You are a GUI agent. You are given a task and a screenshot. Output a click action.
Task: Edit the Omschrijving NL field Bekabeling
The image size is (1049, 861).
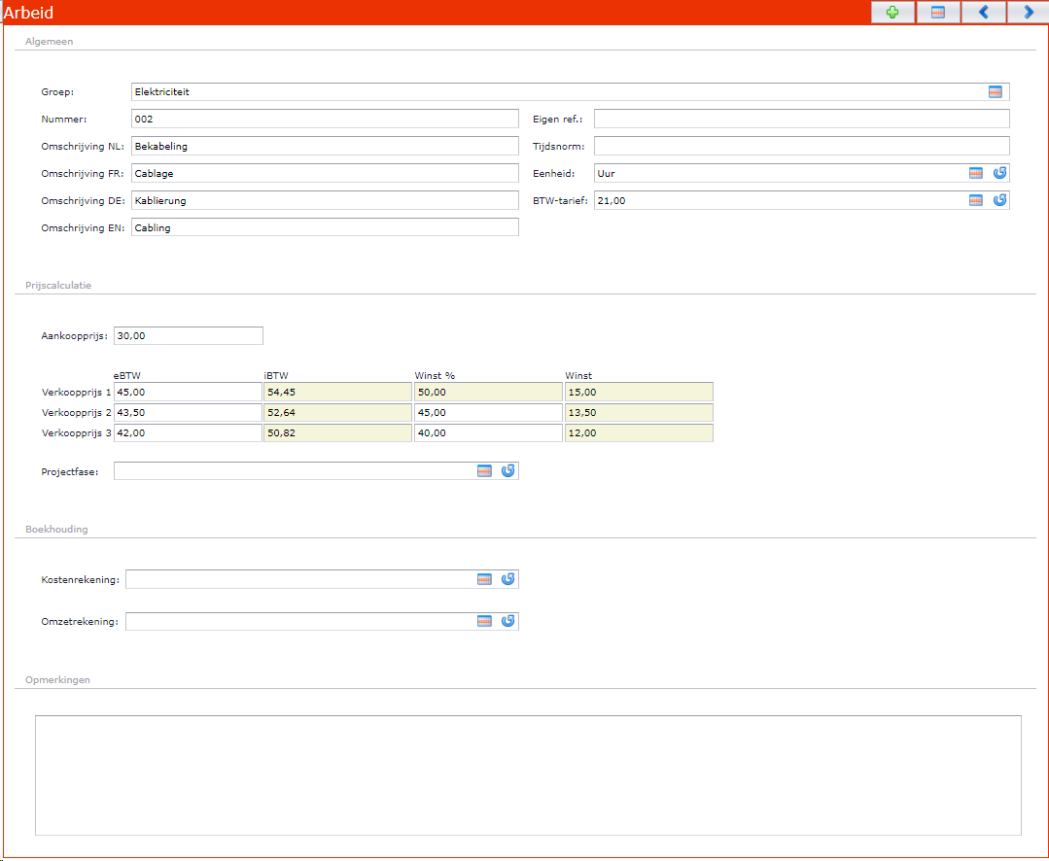[x=325, y=147]
